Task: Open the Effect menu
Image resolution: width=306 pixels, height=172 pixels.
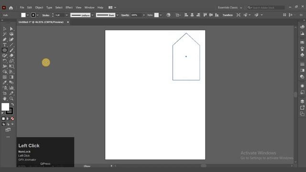Action: pos(69,8)
